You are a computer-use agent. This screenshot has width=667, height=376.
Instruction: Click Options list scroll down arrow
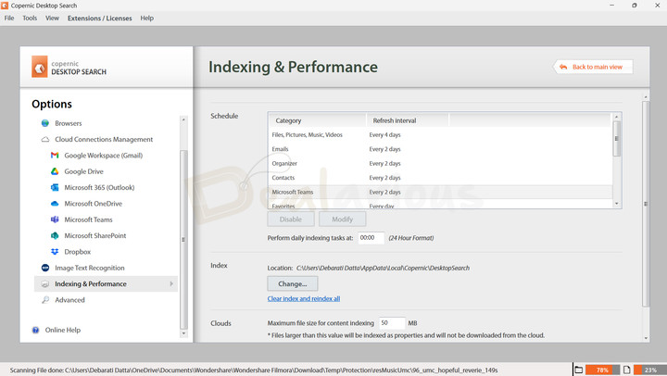coord(183,334)
